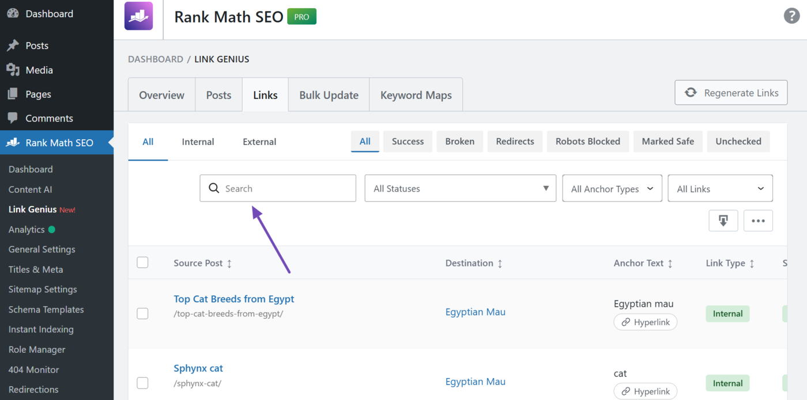This screenshot has height=400, width=807.
Task: Sort by Destination column arrows
Action: point(500,264)
